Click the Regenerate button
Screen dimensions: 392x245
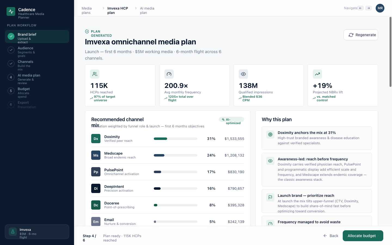[x=361, y=35]
